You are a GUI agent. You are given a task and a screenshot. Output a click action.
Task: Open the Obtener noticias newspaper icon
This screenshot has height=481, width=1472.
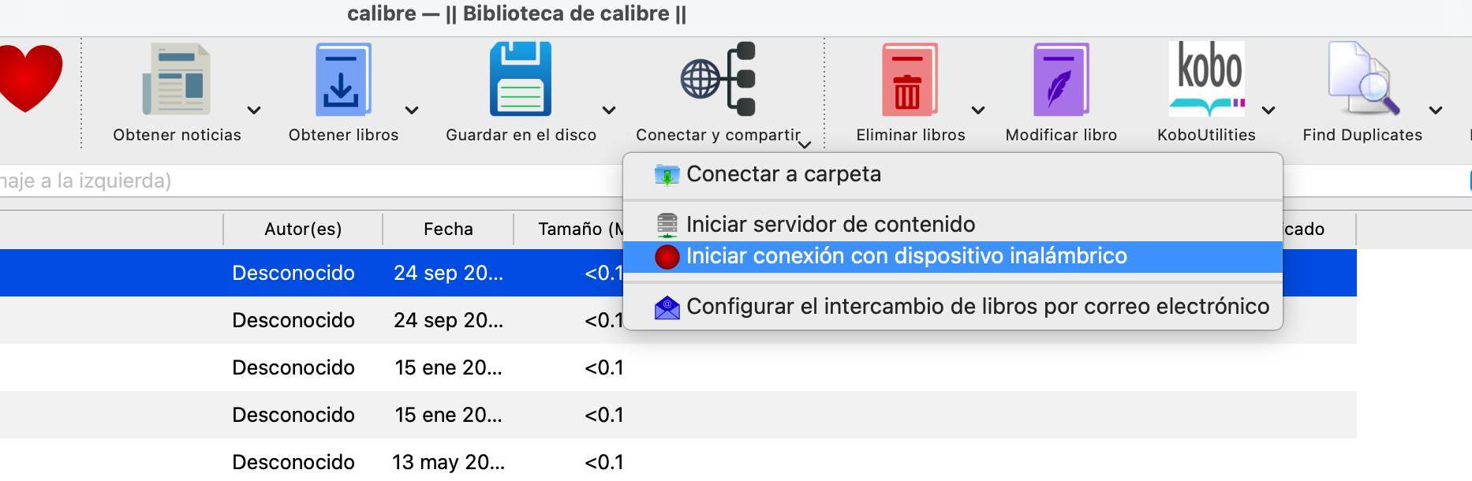click(177, 80)
